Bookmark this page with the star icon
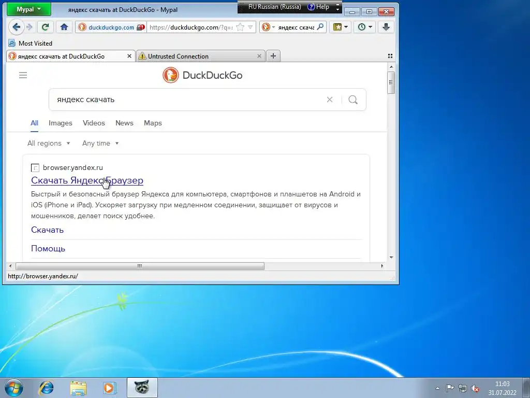Image resolution: width=530 pixels, height=398 pixels. 240,27
